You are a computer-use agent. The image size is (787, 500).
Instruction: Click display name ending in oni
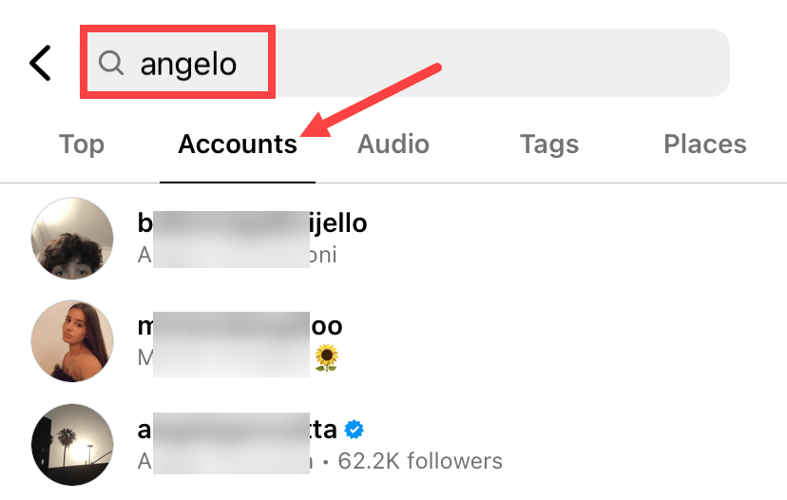tap(237, 255)
